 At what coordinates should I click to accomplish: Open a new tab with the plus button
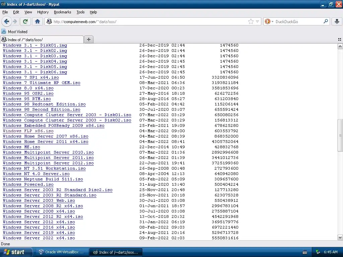tap(88, 39)
